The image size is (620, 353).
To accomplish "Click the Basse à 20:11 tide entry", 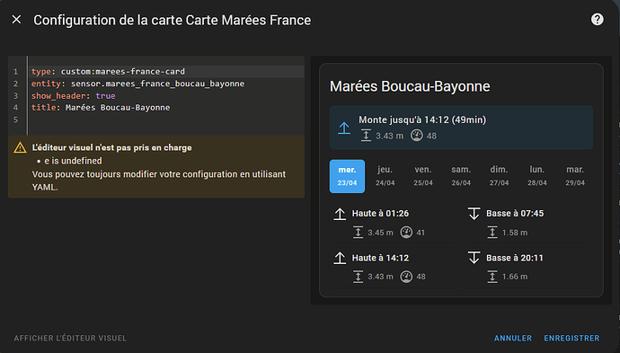I will [515, 258].
